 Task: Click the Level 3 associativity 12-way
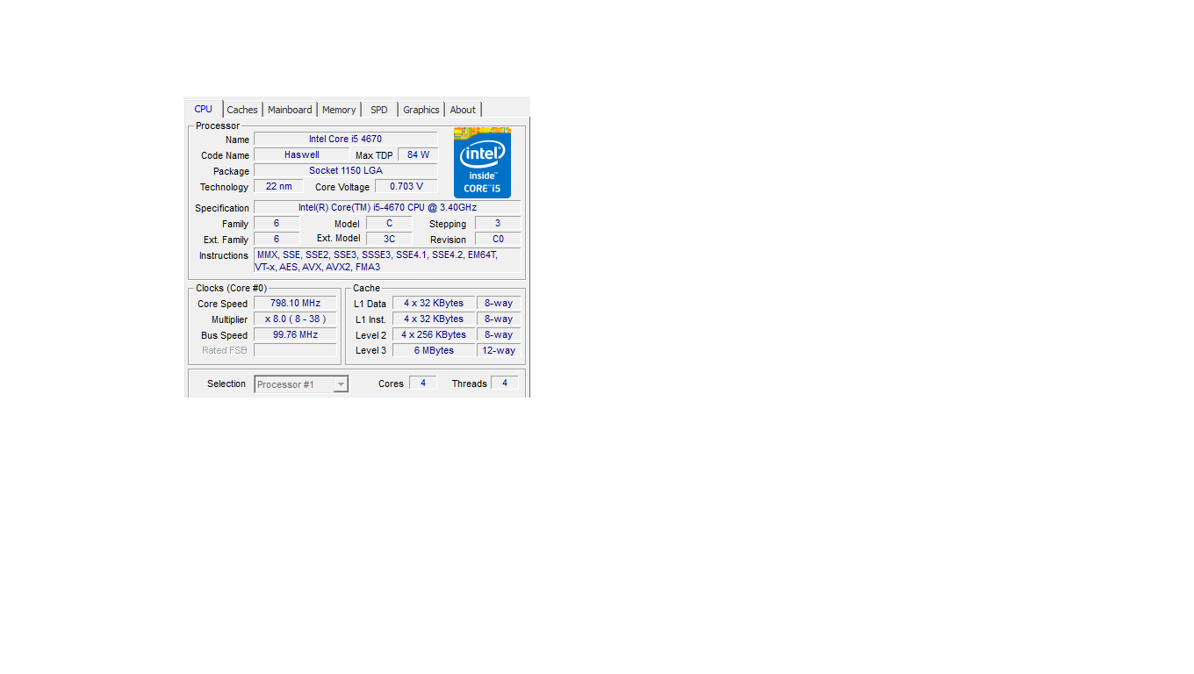click(x=499, y=350)
